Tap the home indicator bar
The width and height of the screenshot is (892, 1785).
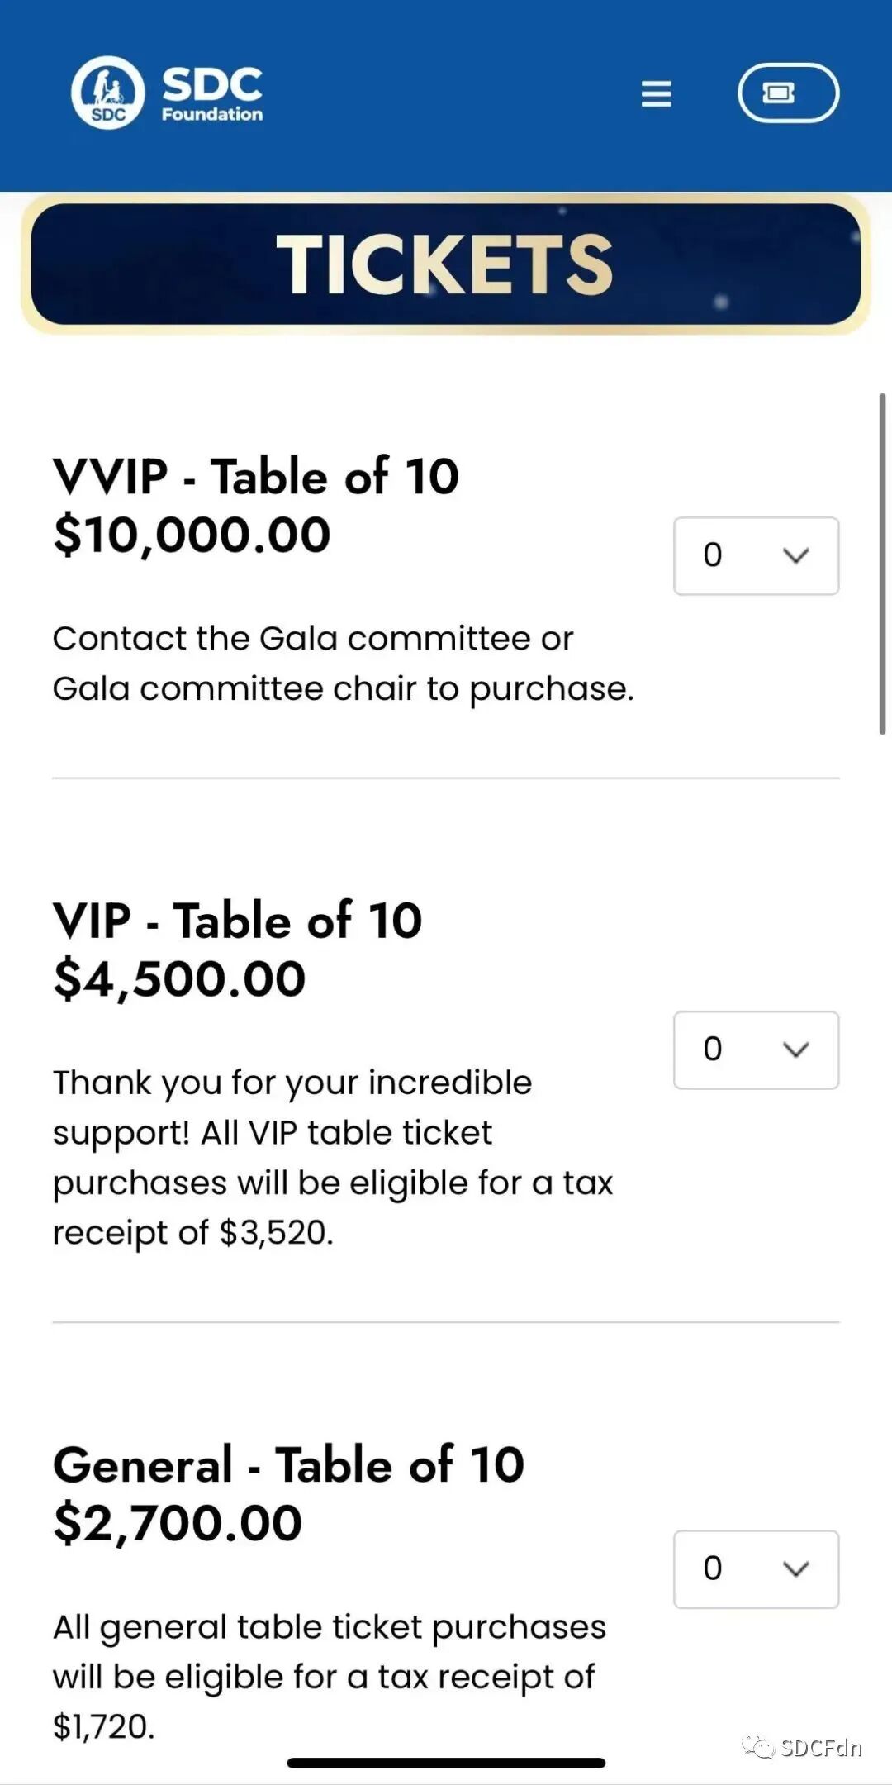click(x=446, y=1763)
